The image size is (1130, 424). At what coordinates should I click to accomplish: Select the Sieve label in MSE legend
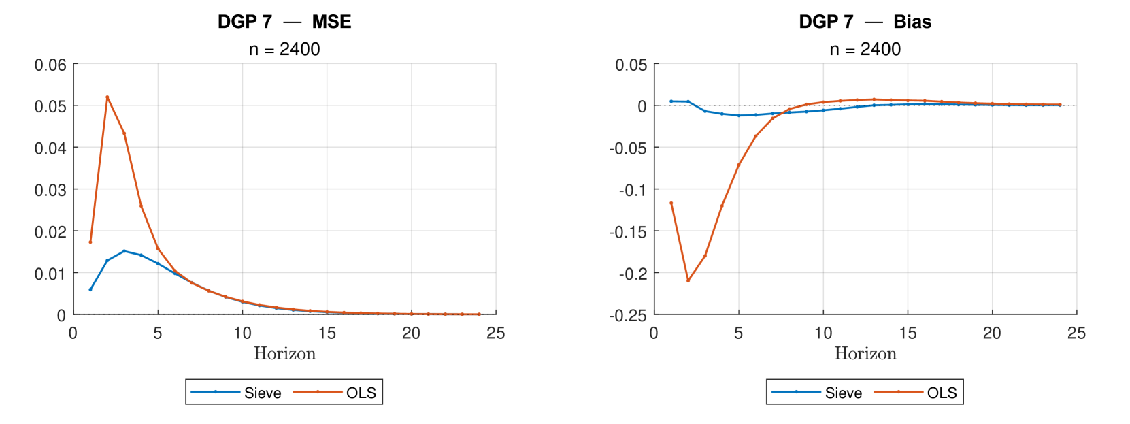pyautogui.click(x=263, y=393)
